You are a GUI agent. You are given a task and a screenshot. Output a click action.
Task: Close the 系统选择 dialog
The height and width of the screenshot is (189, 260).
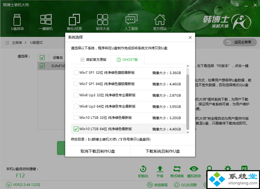coord(190,37)
